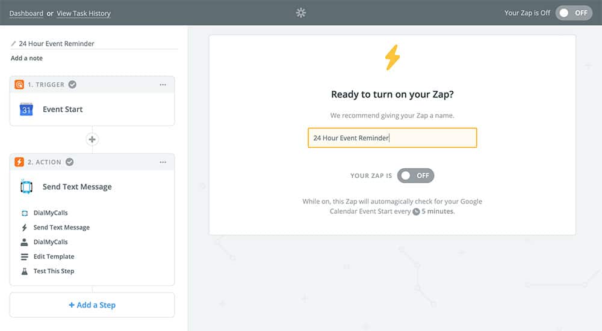Toggle the Your Zap is Off switch in header
This screenshot has width=602, height=331.
click(x=574, y=13)
